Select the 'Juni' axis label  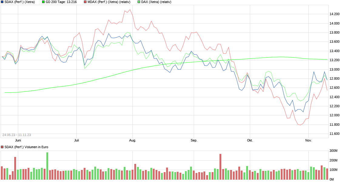[x=18, y=141]
